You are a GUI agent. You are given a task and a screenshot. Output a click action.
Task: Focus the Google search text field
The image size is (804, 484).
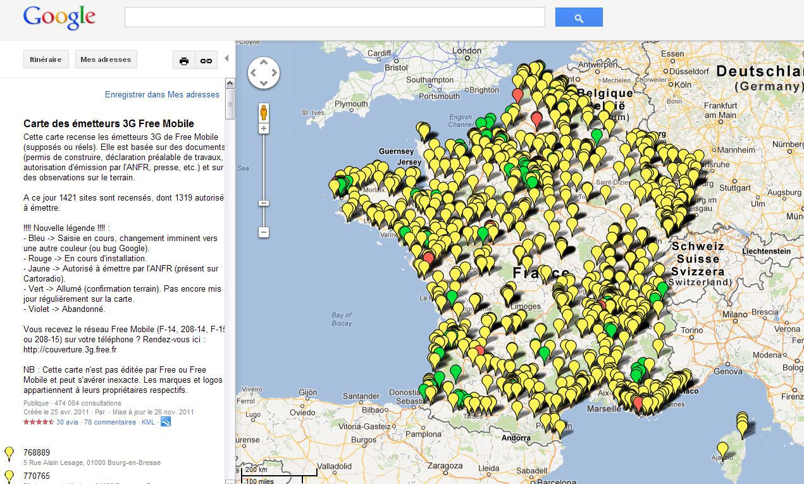pos(335,17)
